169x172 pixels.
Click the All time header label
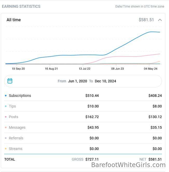pyautogui.click(x=14, y=20)
